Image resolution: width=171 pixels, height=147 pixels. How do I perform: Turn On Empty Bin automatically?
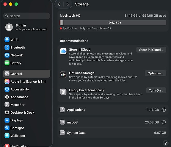pos(156,90)
